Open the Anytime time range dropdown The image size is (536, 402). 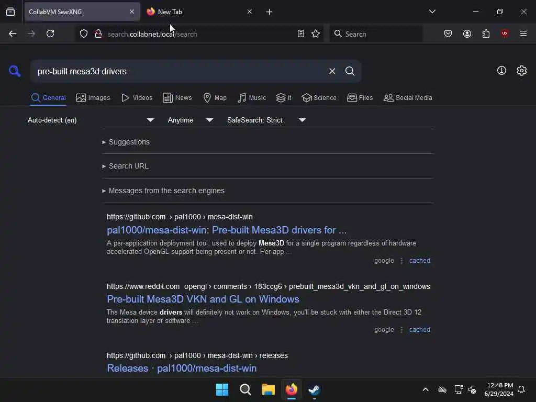(190, 120)
